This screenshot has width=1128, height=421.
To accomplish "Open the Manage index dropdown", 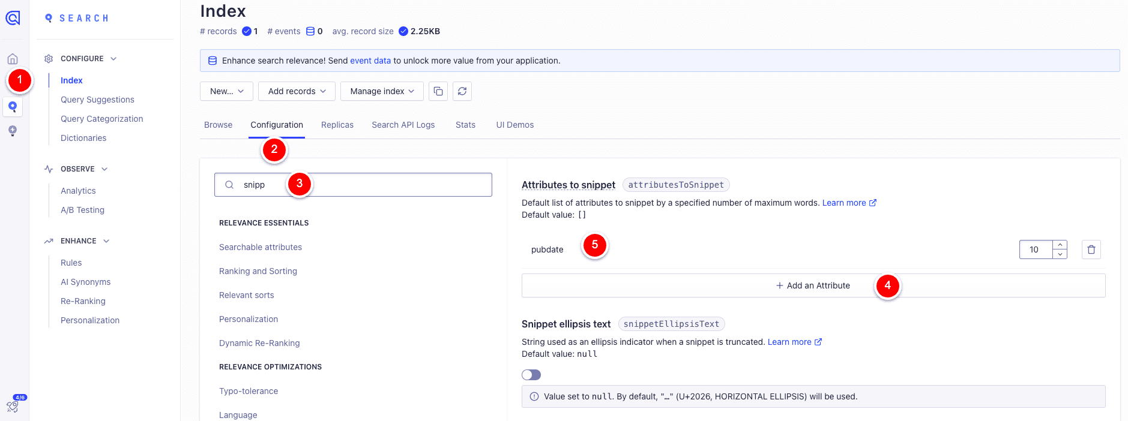I will (x=382, y=91).
